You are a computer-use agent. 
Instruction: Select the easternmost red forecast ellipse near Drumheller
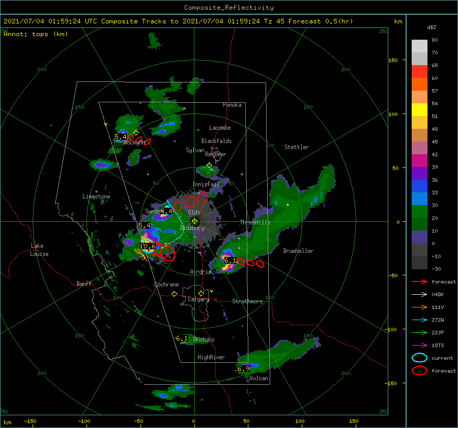tap(260, 264)
